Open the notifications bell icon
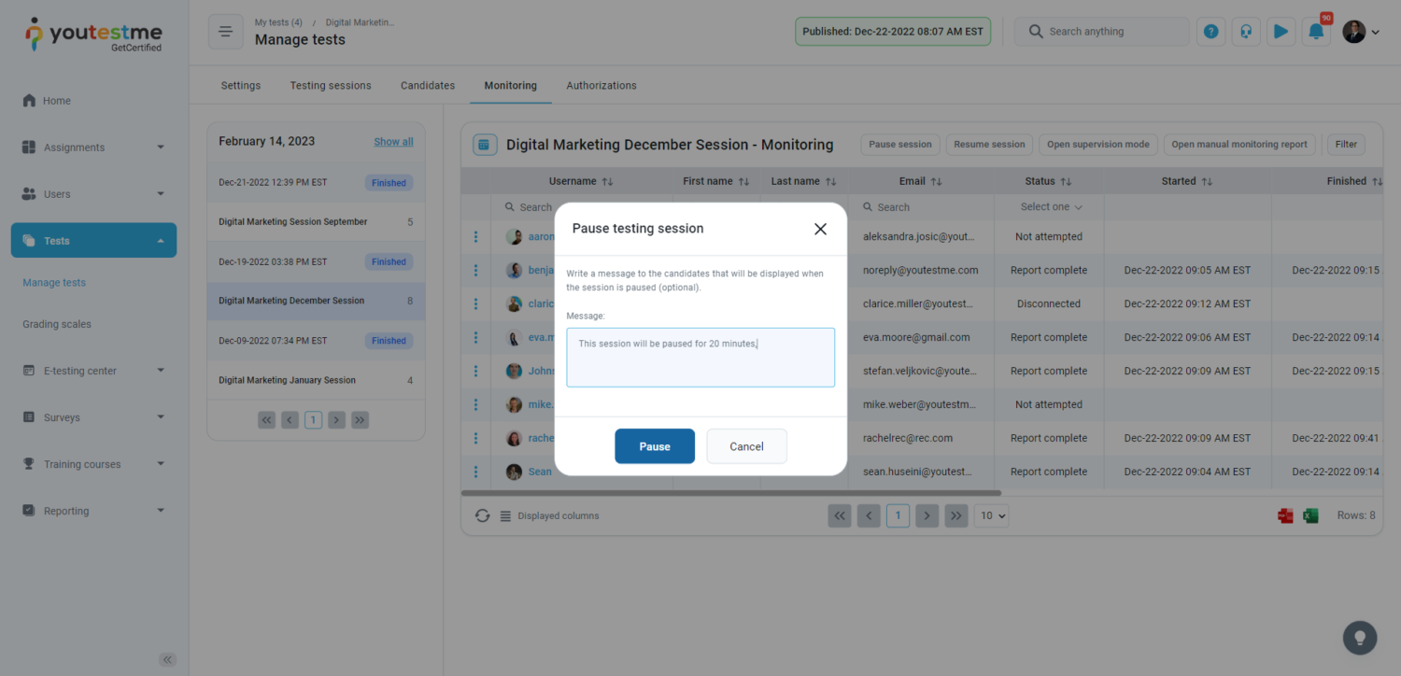This screenshot has height=676, width=1401. click(1316, 32)
